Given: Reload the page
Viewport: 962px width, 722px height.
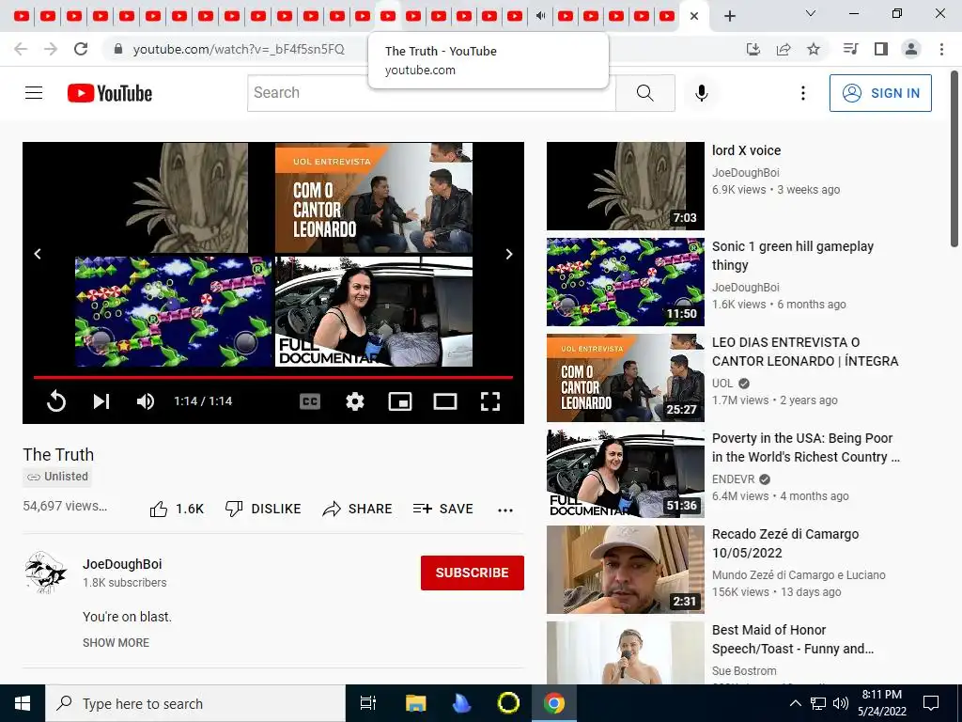Looking at the screenshot, I should 81,49.
